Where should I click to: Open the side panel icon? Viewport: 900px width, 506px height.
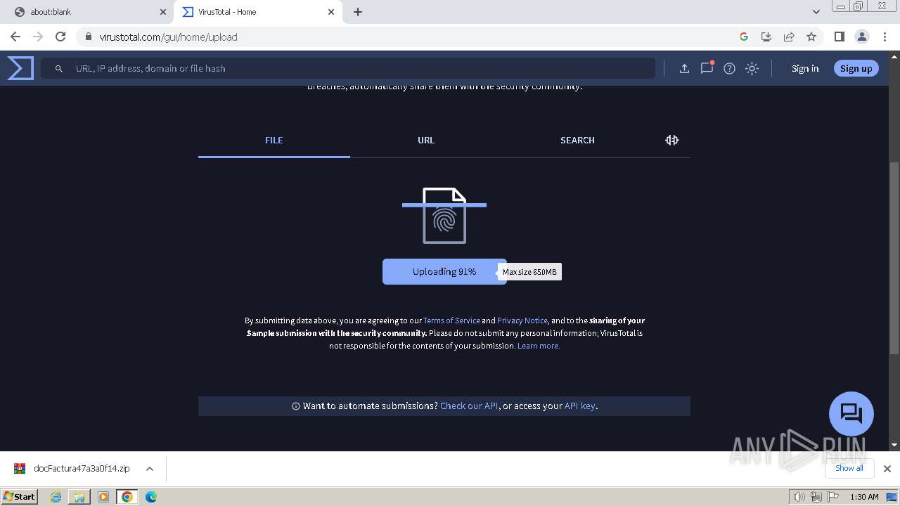point(839,37)
